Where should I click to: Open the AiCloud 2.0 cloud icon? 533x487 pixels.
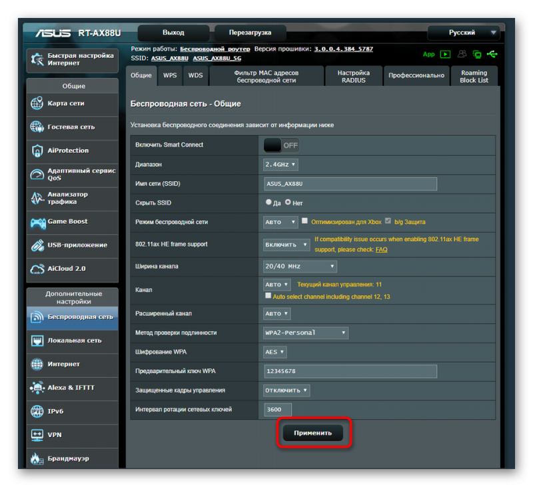click(x=37, y=269)
